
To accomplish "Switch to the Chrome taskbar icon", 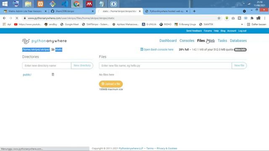I will (77, 4).
